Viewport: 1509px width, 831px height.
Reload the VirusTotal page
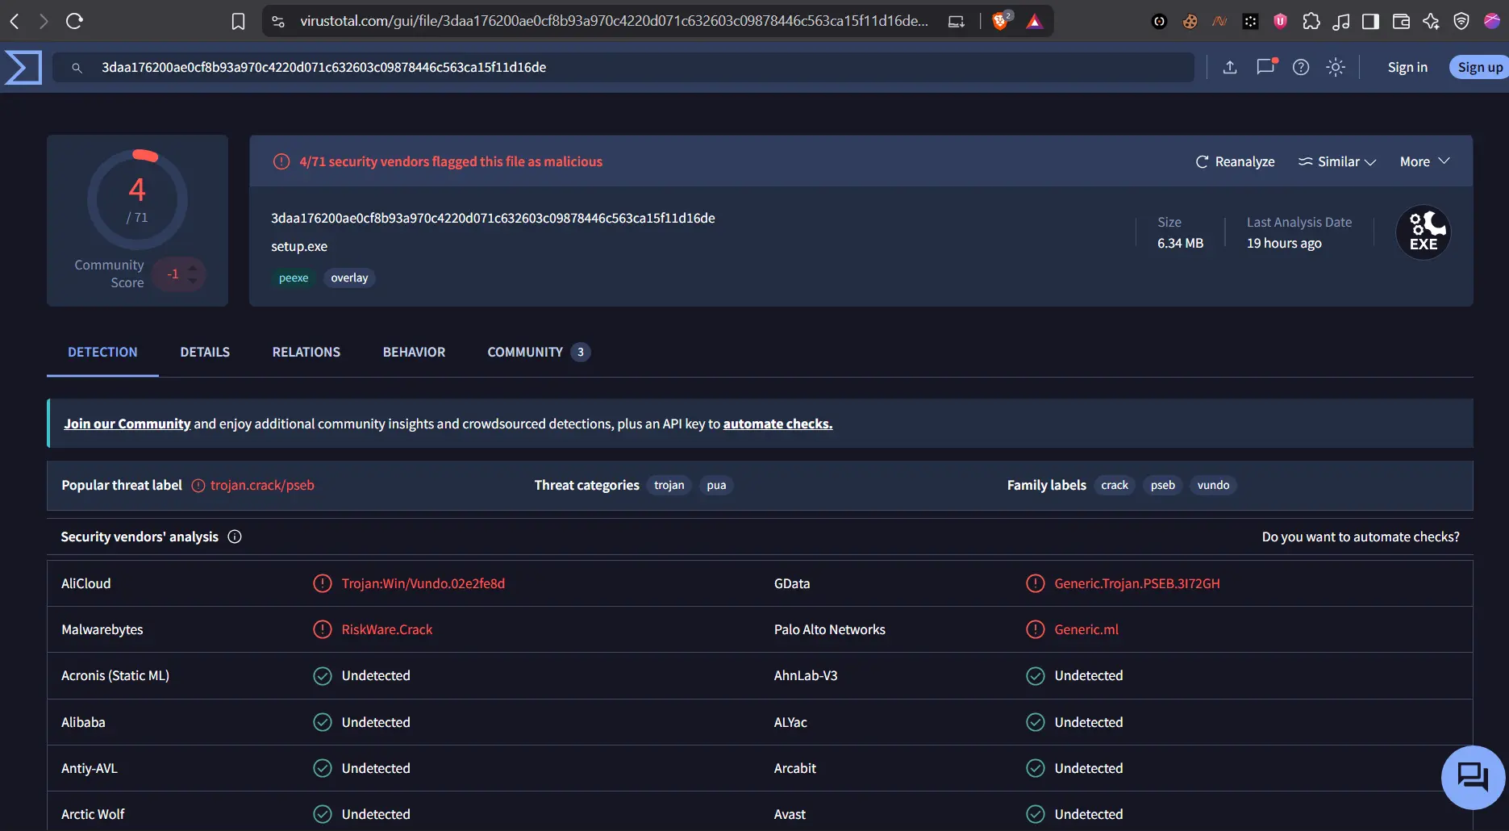pos(74,21)
